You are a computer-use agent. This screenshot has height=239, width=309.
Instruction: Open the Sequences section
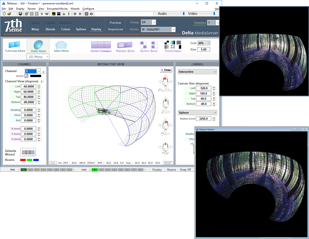[x=115, y=29]
